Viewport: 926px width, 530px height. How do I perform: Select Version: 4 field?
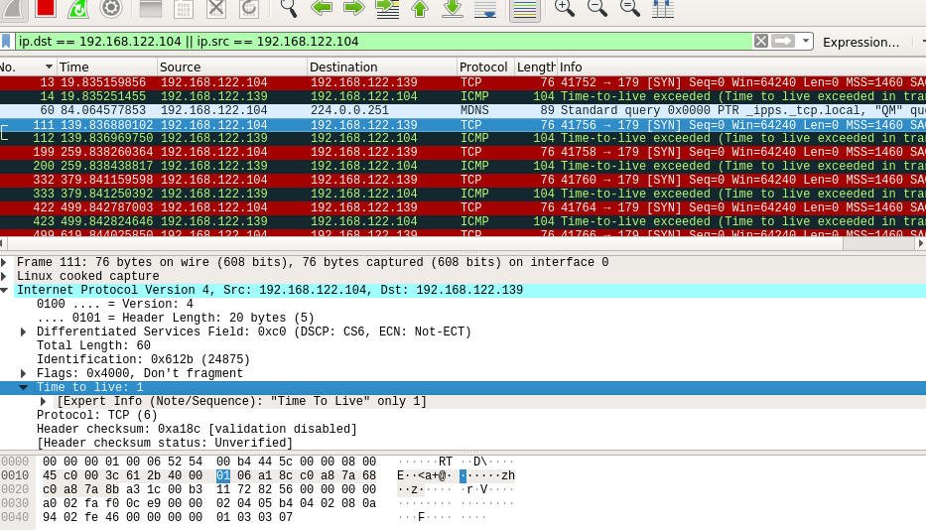click(x=115, y=304)
